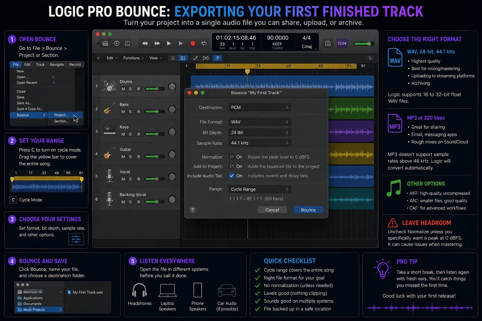This screenshot has width=482, height=321.
Task: Open the File menu
Action: tap(16, 64)
